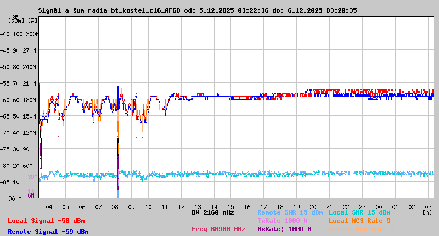Click the [dBm] unit label on the y-axis
The height and width of the screenshot is (236, 439).
16,20
